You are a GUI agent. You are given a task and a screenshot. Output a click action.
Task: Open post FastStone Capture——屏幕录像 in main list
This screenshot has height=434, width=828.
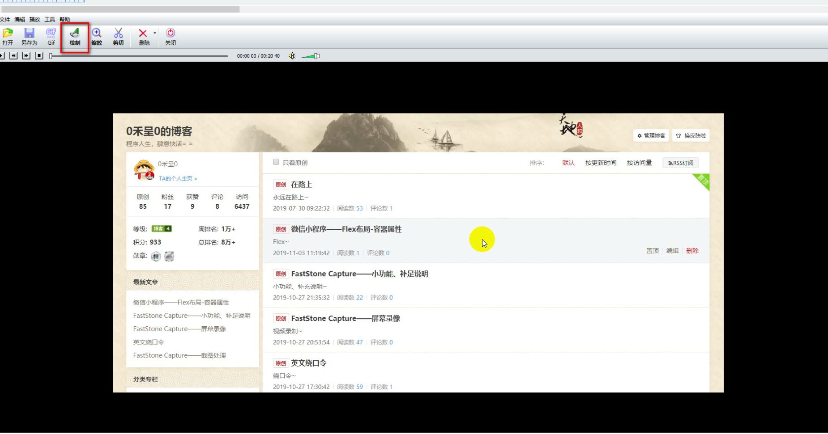click(346, 318)
